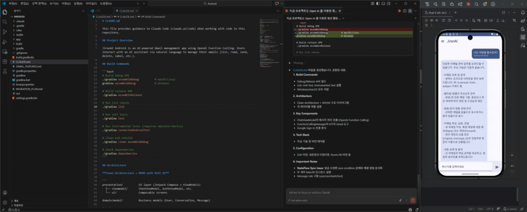Expand the .claude folder in explorer
This screenshot has width=527, height=212.
(x=20, y=20)
